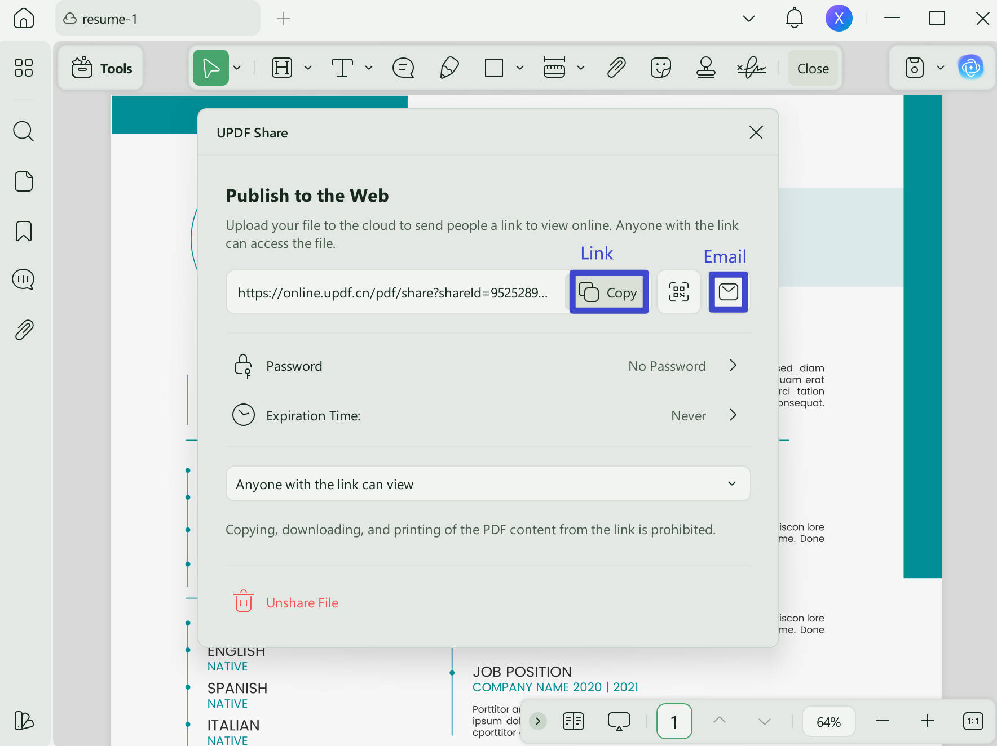Viewport: 997px width, 746px height.
Task: Show the QR code for share link
Action: [x=679, y=292]
